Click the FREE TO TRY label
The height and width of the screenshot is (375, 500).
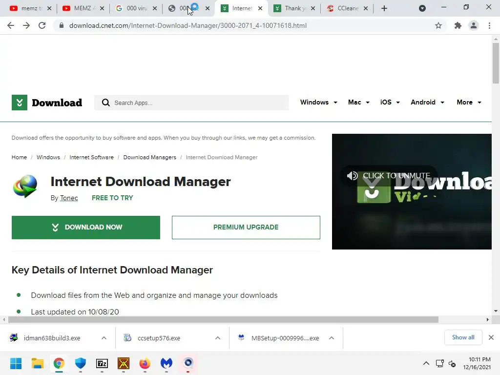(112, 198)
